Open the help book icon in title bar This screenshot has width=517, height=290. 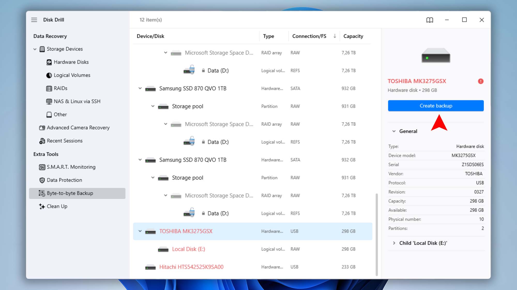pyautogui.click(x=430, y=20)
